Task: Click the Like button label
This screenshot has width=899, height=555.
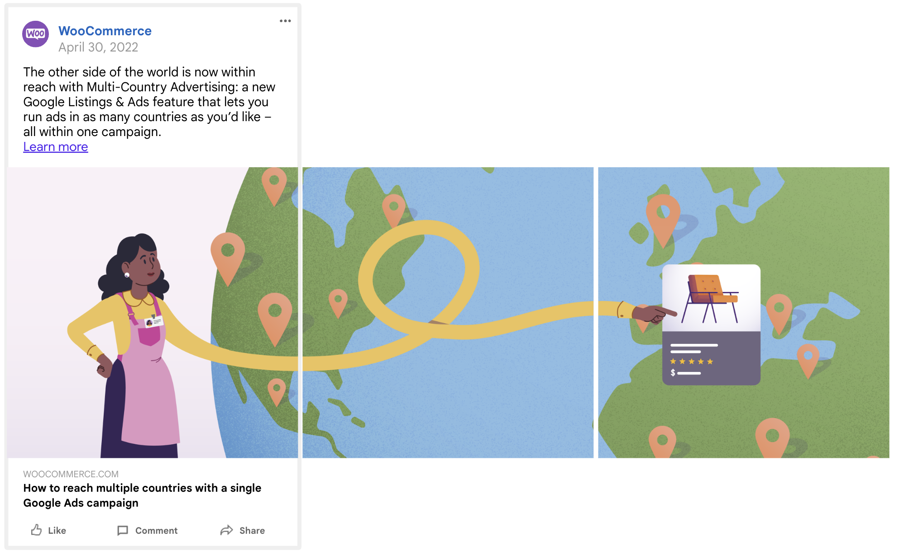Action: 57,531
